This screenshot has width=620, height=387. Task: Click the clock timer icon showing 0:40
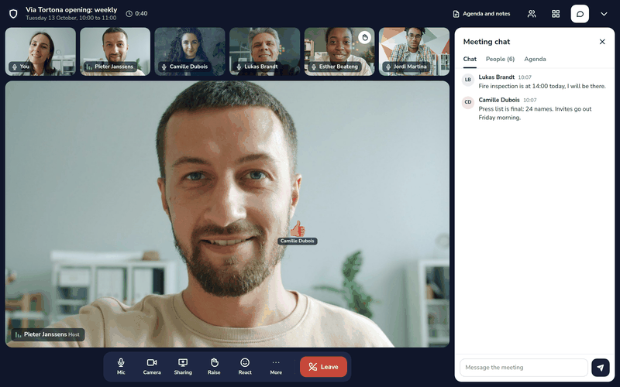point(129,14)
